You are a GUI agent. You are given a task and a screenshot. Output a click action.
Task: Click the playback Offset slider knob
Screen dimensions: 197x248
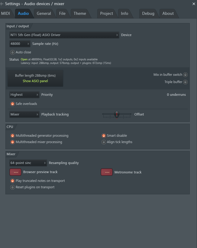117,114
